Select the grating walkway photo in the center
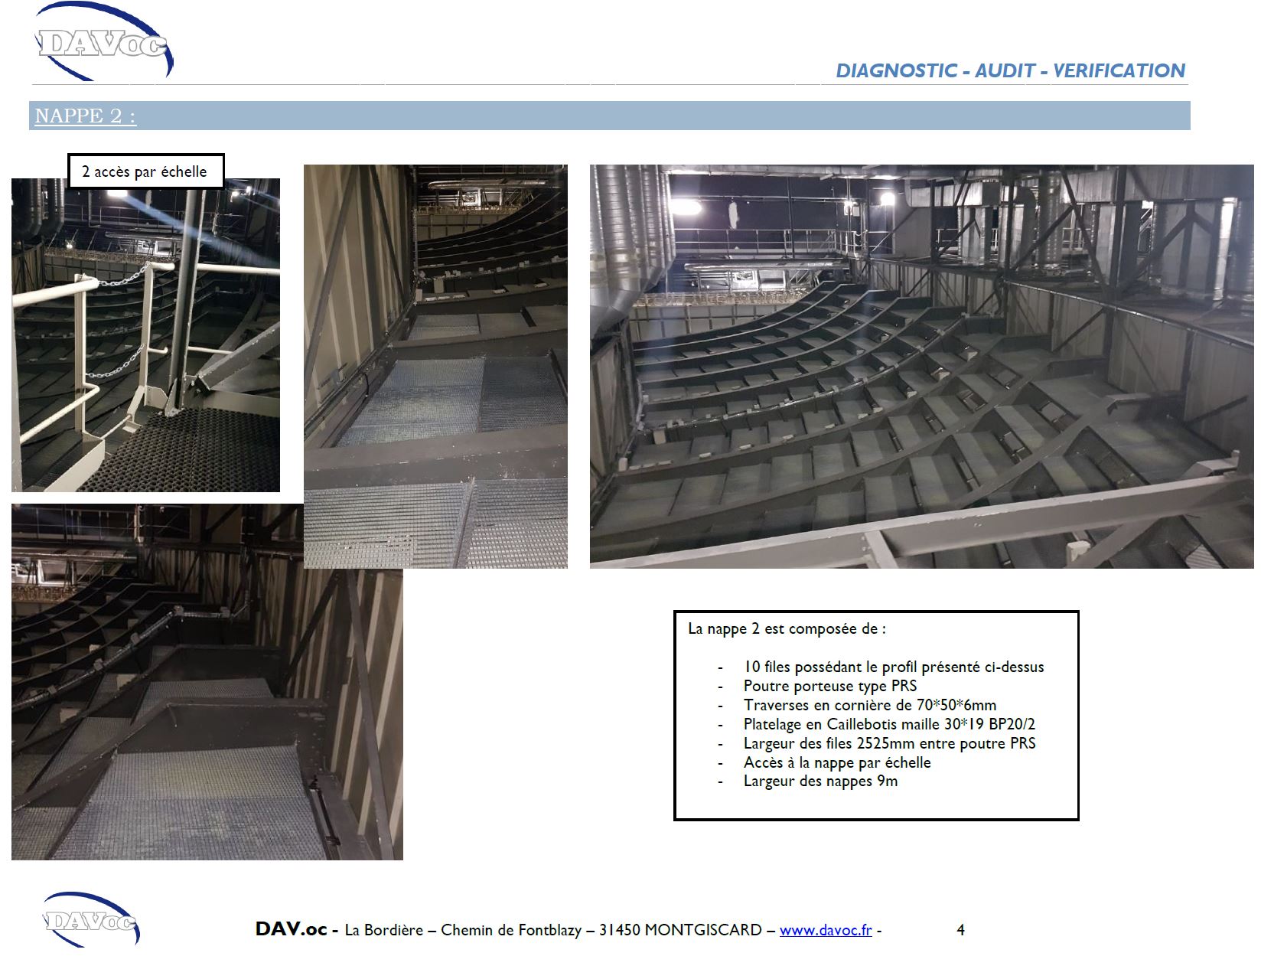1261x956 pixels. (435, 366)
